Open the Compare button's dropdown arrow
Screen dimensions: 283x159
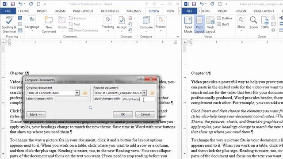[146, 31]
